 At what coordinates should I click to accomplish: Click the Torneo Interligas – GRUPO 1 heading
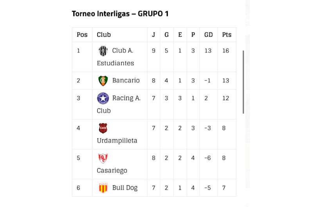pos(120,14)
